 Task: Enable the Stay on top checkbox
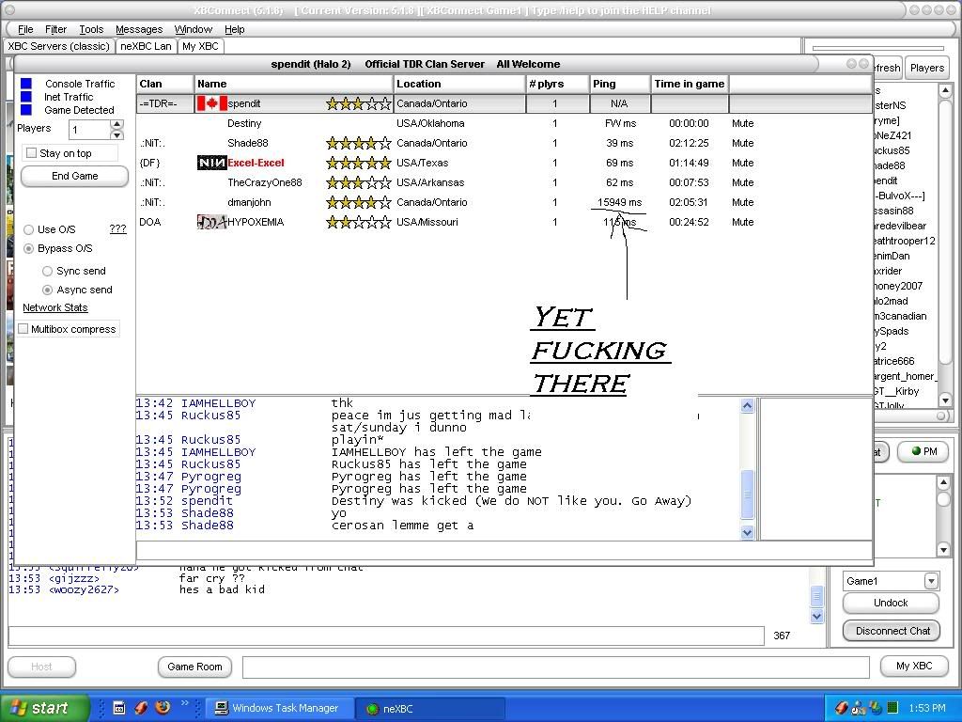(x=32, y=153)
